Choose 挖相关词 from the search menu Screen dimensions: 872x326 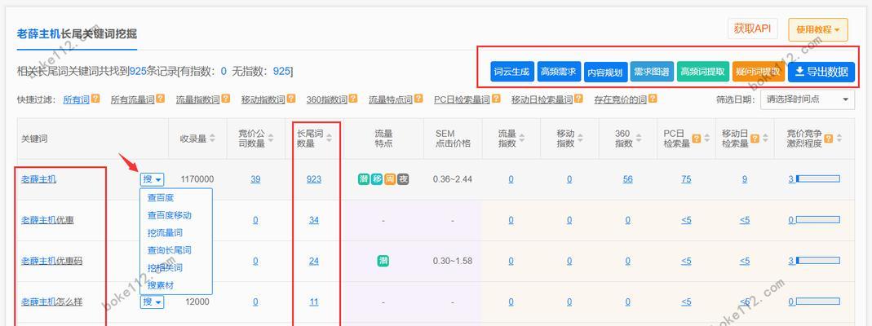coord(165,267)
